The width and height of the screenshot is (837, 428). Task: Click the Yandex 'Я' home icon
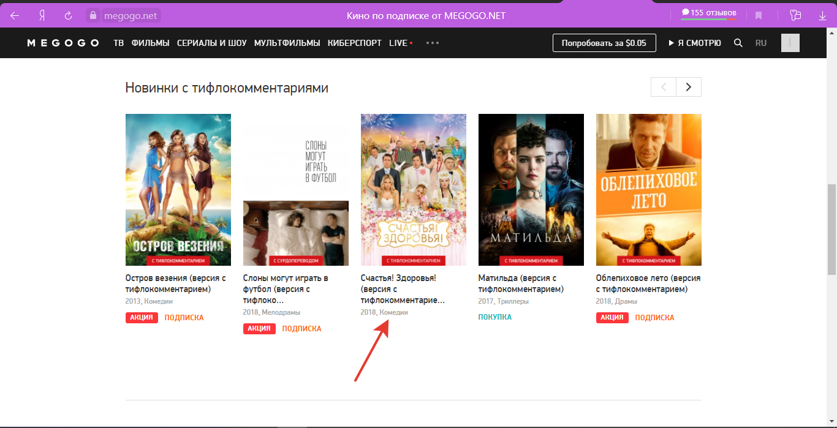point(42,16)
